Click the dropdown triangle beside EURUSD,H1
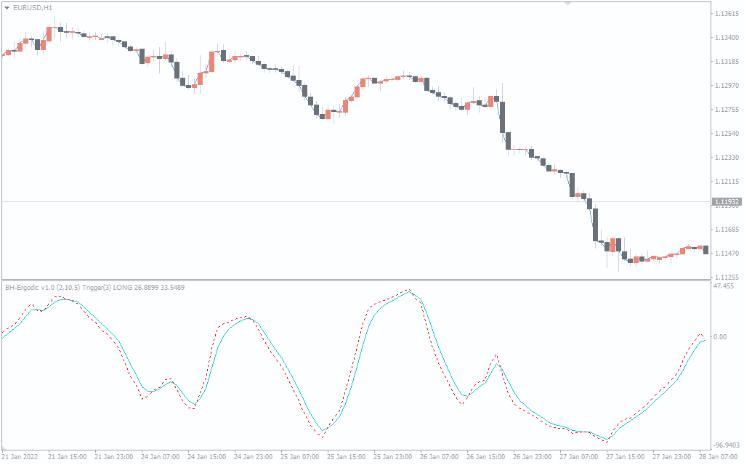This screenshot has height=465, width=744. 7,7
